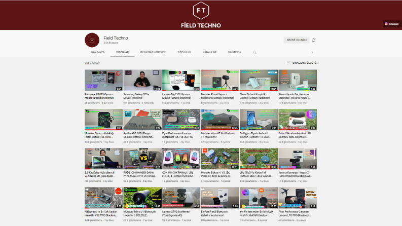Open the Yüklenenler uploads dropdown
The width and height of the screenshot is (402, 226).
point(92,63)
